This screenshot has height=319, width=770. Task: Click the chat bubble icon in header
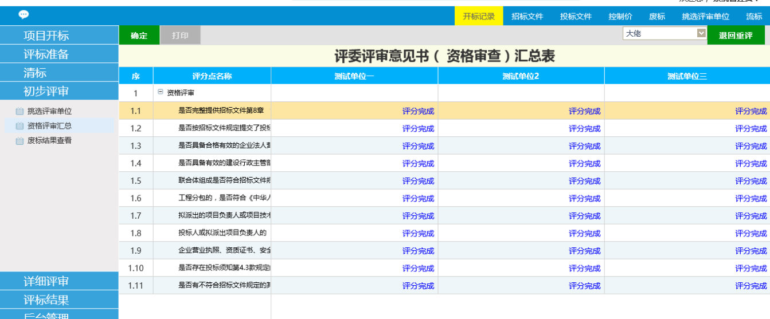click(x=24, y=15)
